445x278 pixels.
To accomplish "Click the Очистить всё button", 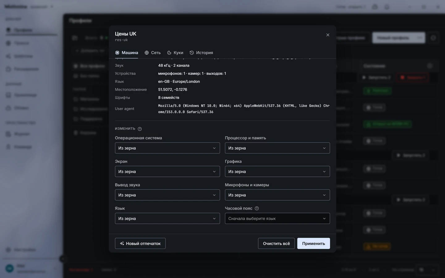I will [x=276, y=243].
